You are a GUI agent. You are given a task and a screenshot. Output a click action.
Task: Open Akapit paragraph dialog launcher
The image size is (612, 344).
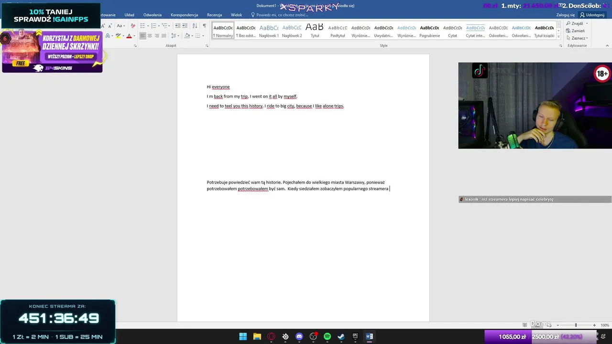pyautogui.click(x=207, y=45)
